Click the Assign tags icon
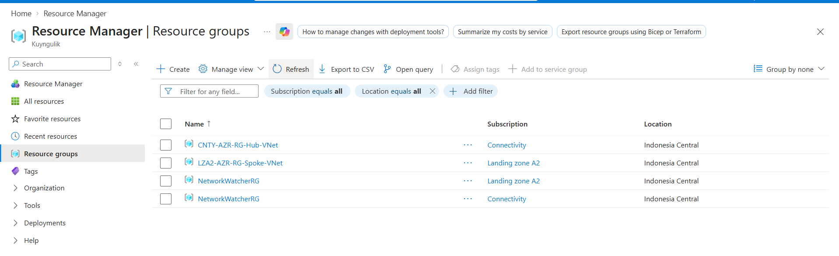This screenshot has height=256, width=839. 455,69
